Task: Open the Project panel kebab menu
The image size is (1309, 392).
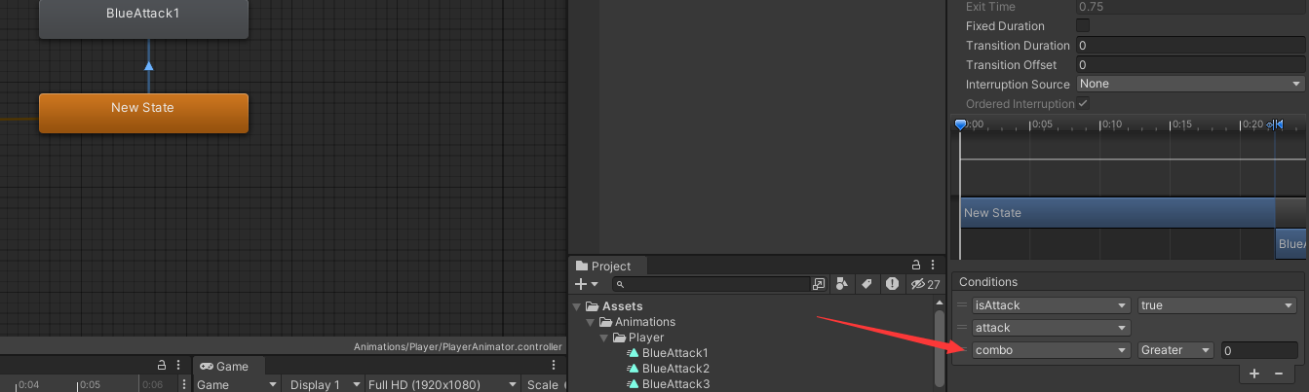Action: (x=935, y=265)
